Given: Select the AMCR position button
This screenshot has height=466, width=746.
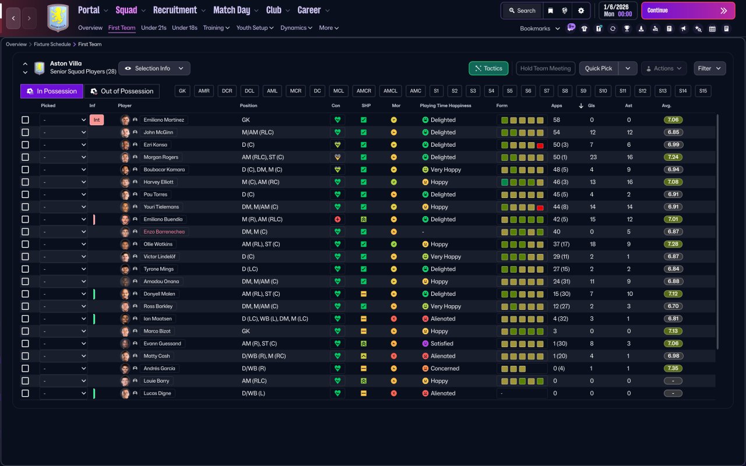Looking at the screenshot, I should click(364, 91).
